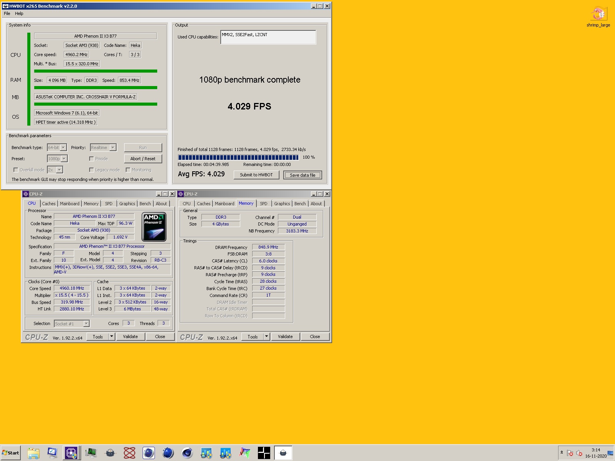Viewport: 615px width, 461px height.
Task: Open the purple CPU-Z chip taskbar icon
Action: coord(71,453)
